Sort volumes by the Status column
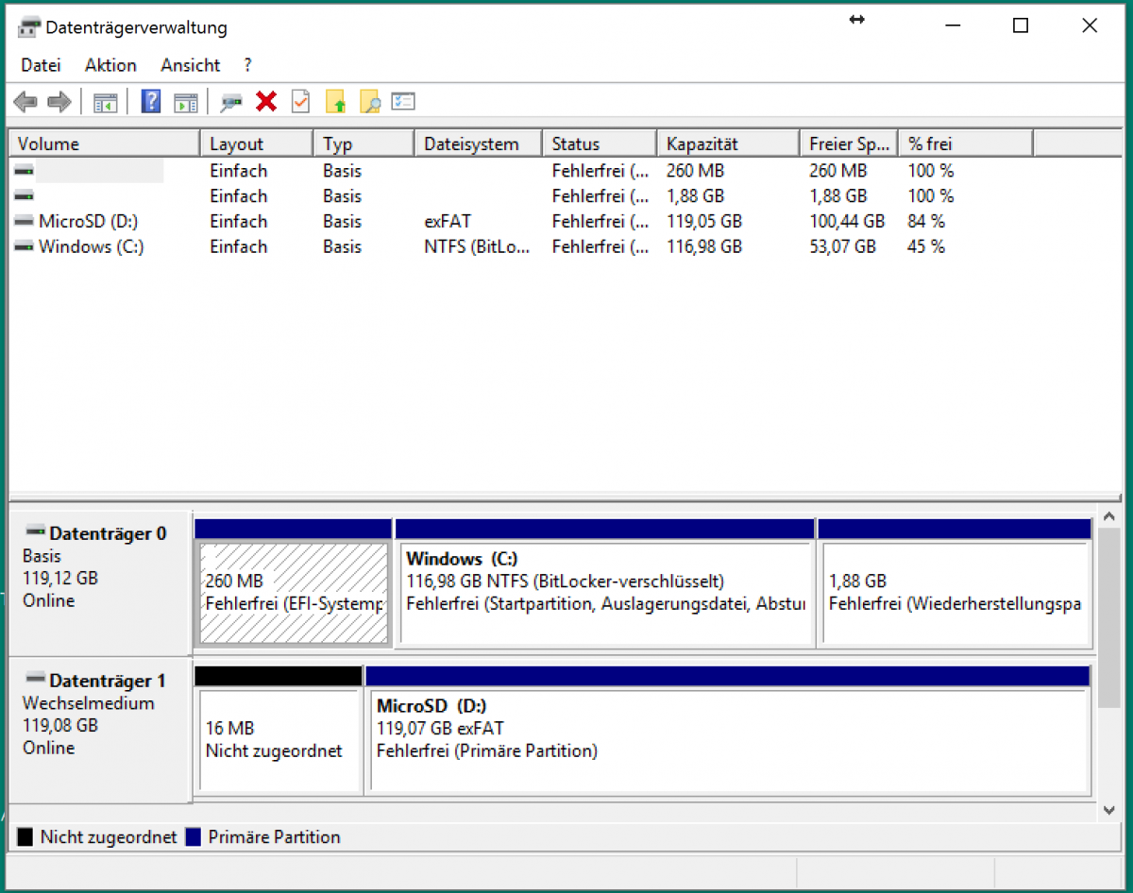 coord(599,143)
